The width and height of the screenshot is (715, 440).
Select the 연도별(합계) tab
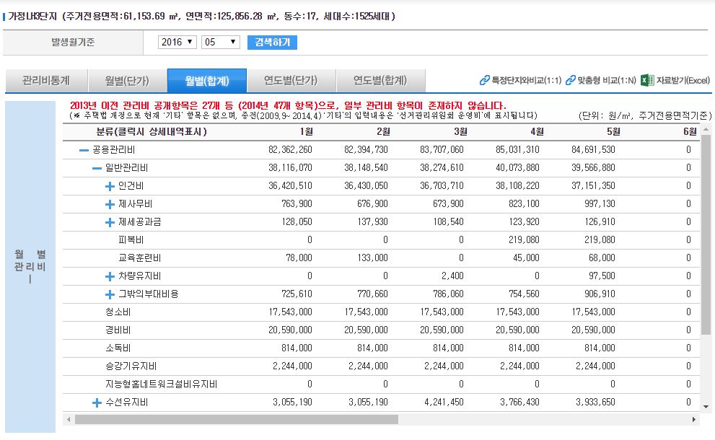pos(380,80)
